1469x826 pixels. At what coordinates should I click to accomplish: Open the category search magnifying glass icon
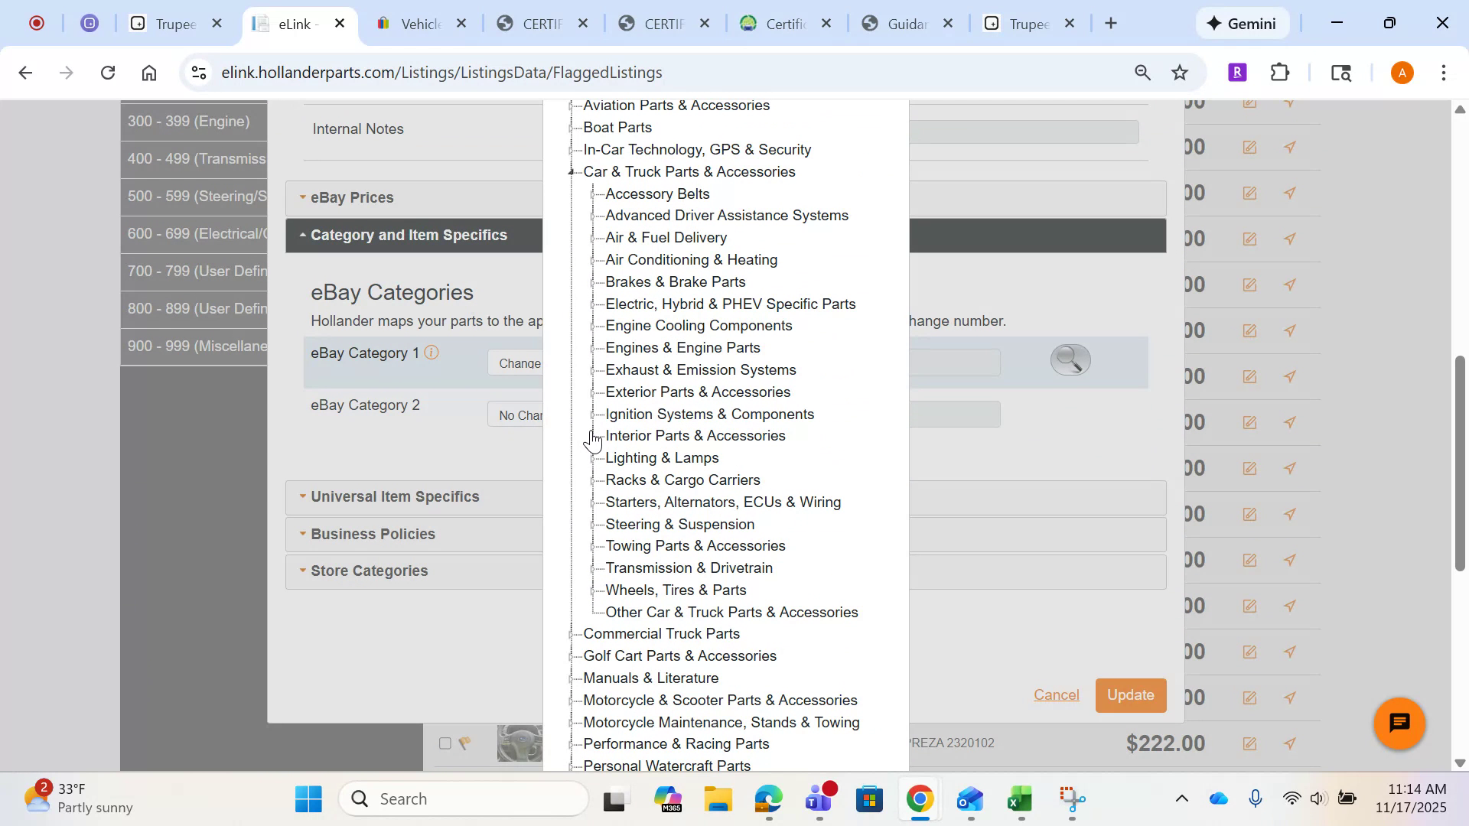pyautogui.click(x=1069, y=359)
